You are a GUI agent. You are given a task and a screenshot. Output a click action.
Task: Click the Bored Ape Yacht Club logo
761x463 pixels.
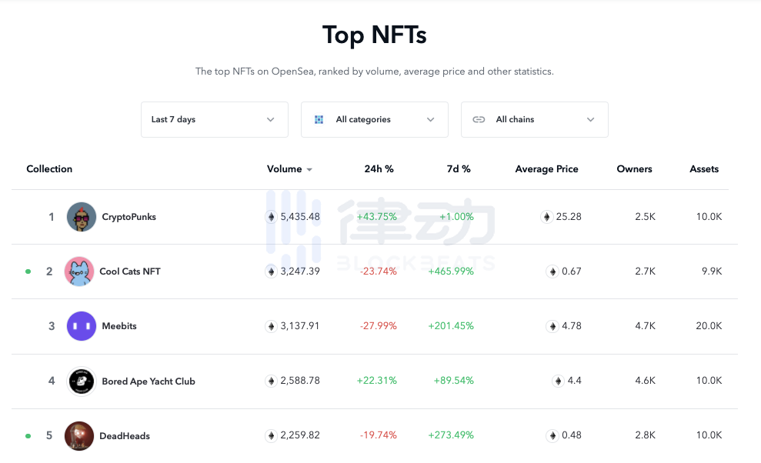click(81, 380)
